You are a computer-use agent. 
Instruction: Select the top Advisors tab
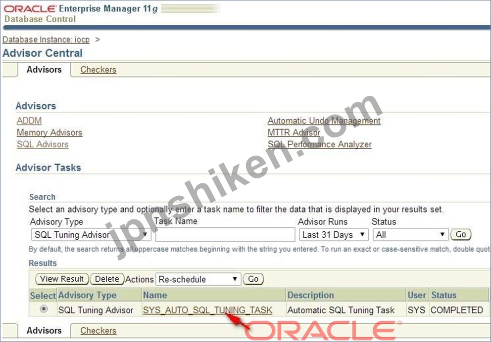[x=44, y=69]
